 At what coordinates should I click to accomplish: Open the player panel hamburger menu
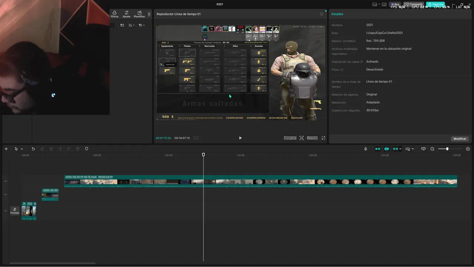click(321, 14)
